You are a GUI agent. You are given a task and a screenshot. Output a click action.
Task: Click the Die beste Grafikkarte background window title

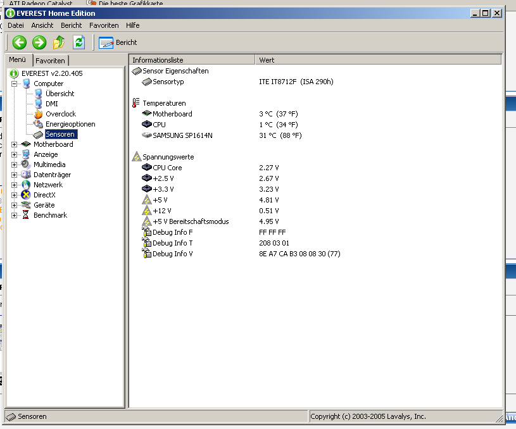point(130,3)
